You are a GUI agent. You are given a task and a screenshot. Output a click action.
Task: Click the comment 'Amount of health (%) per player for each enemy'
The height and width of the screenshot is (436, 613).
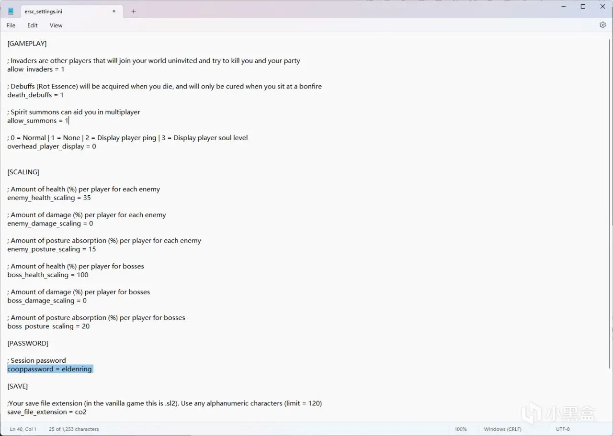point(84,189)
